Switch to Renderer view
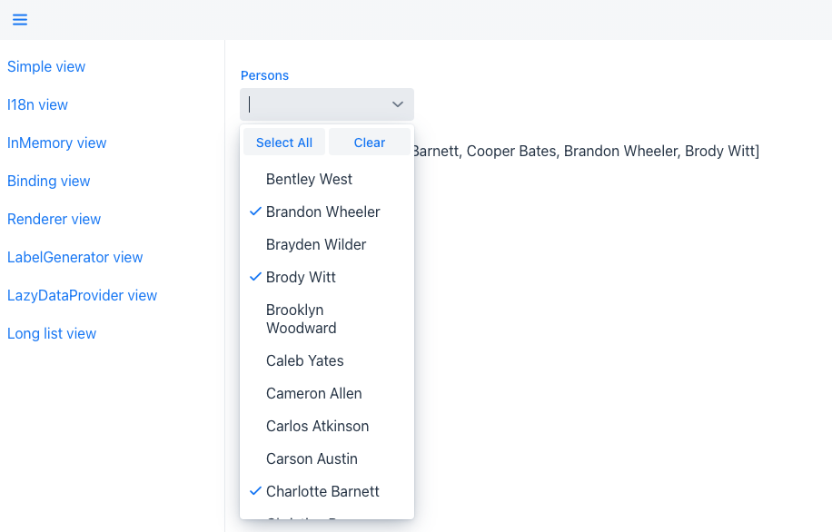The width and height of the screenshot is (832, 532). (54, 219)
